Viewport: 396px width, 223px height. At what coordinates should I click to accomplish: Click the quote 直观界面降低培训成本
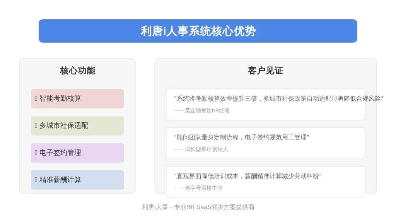click(x=248, y=176)
